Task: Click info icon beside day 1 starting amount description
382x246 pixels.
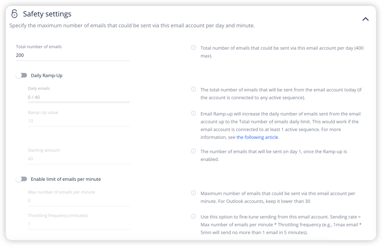Action: [x=193, y=151]
